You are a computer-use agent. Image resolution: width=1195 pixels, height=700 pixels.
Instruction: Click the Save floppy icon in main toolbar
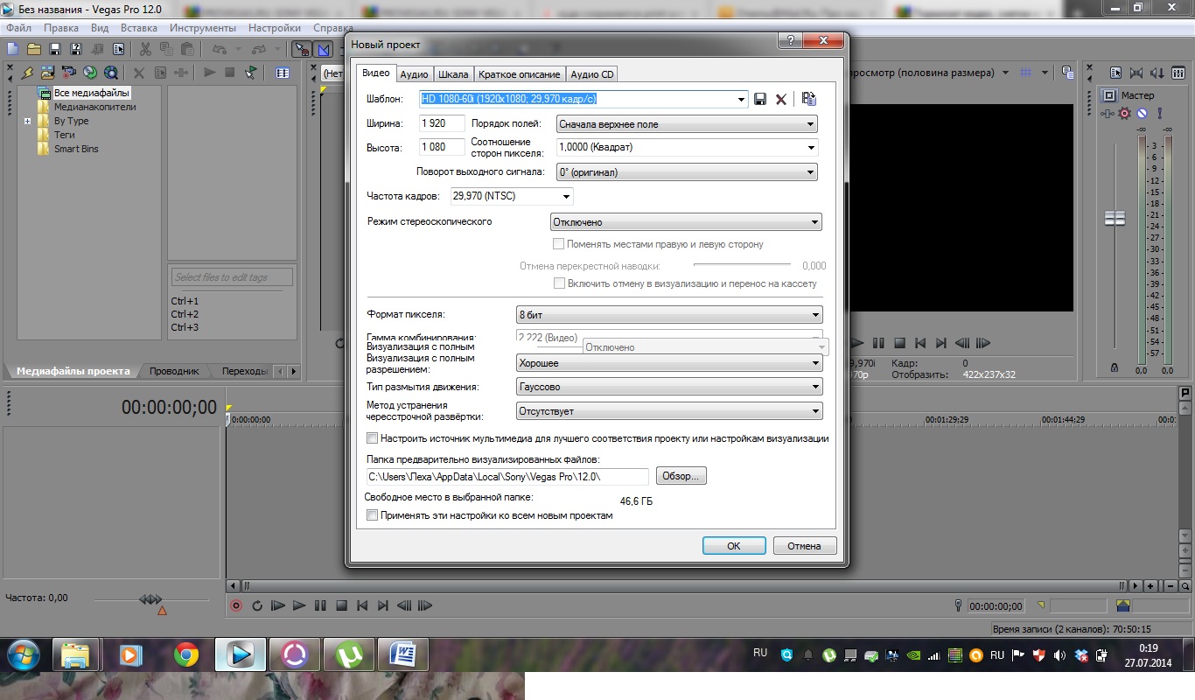[55, 49]
